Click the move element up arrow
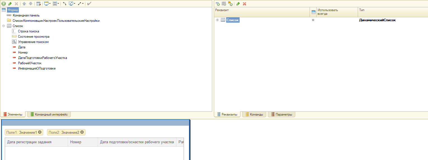428x160 pixels. pyautogui.click(x=24, y=4)
